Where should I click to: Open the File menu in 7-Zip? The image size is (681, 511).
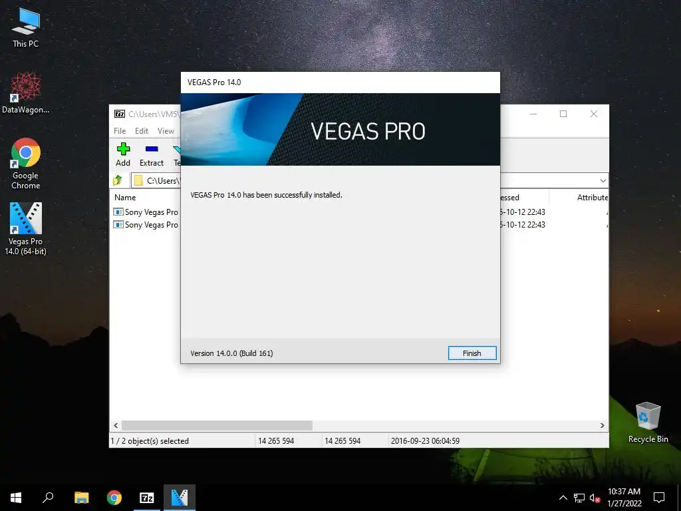[120, 131]
